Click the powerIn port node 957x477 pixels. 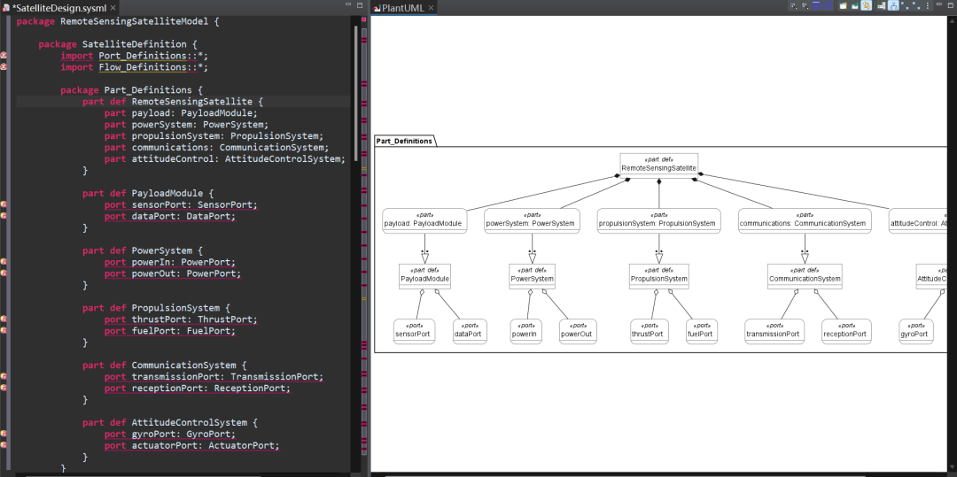(526, 331)
